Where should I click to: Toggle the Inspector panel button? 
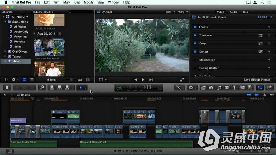click(260, 88)
